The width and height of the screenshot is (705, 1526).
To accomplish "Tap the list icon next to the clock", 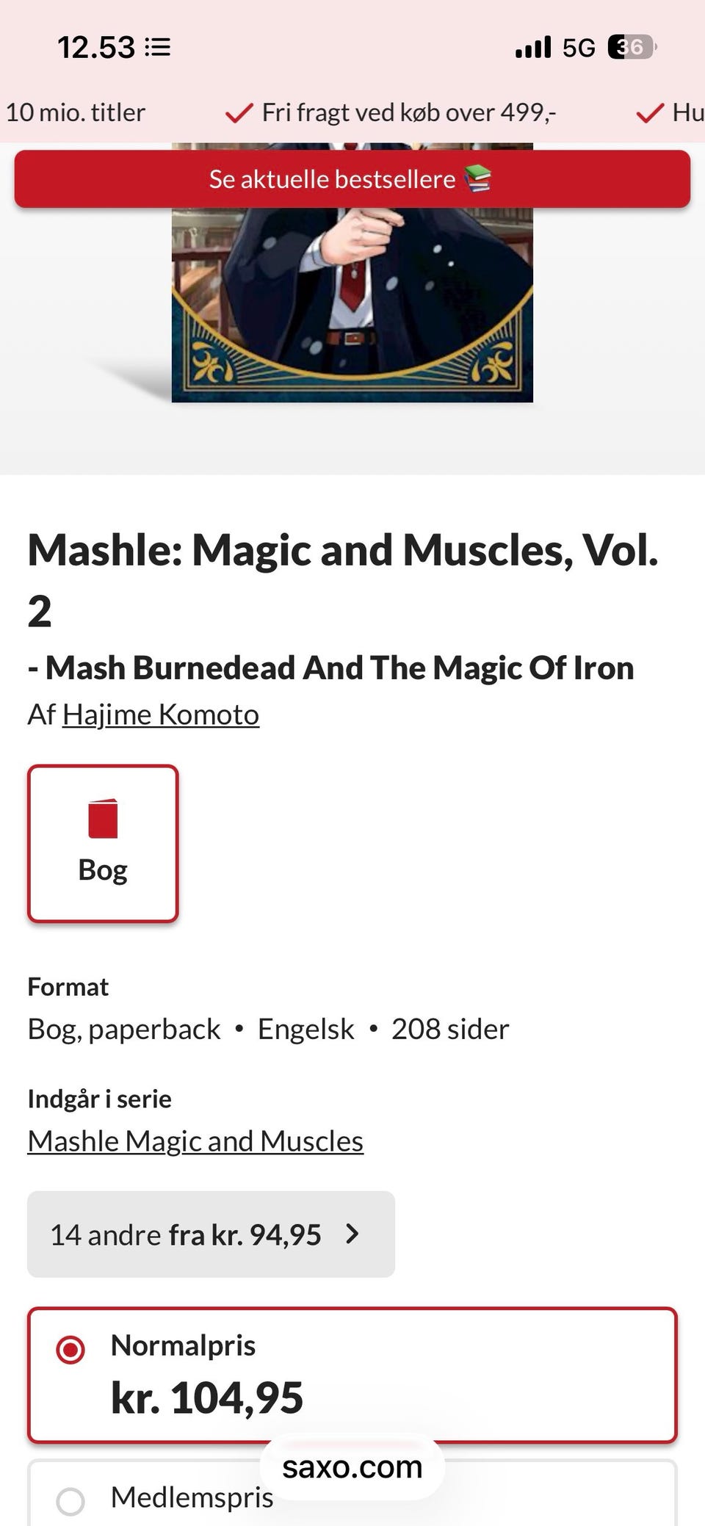I will tap(158, 48).
